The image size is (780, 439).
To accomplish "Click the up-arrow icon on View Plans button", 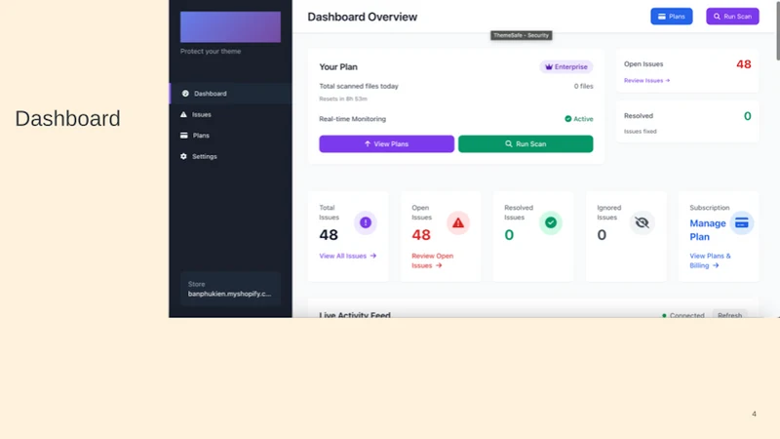I will [368, 143].
